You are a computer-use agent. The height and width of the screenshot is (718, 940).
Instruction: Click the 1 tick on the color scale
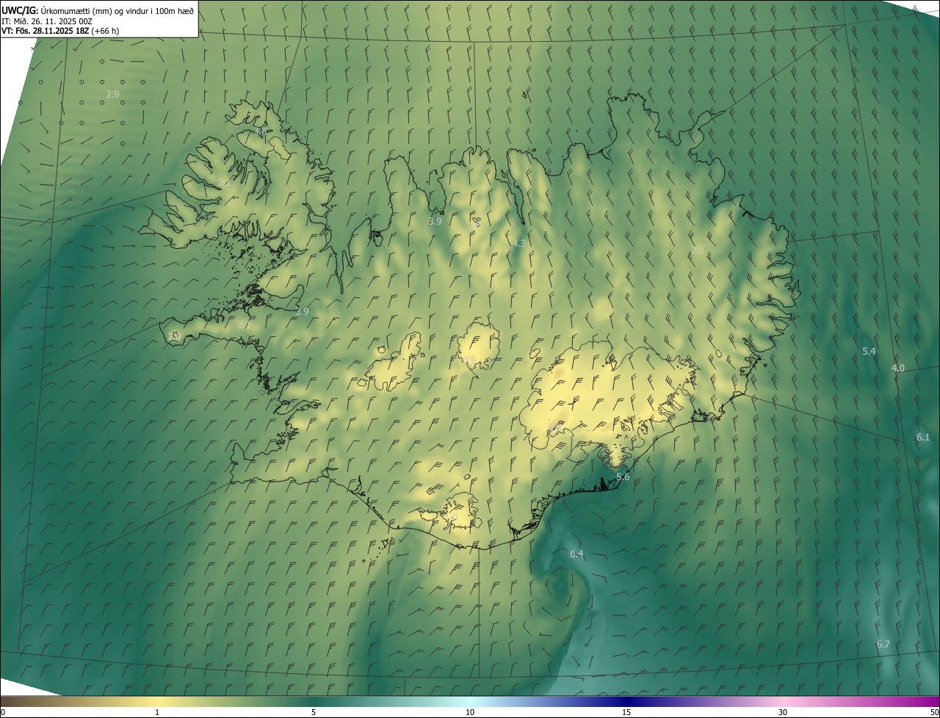157,712
